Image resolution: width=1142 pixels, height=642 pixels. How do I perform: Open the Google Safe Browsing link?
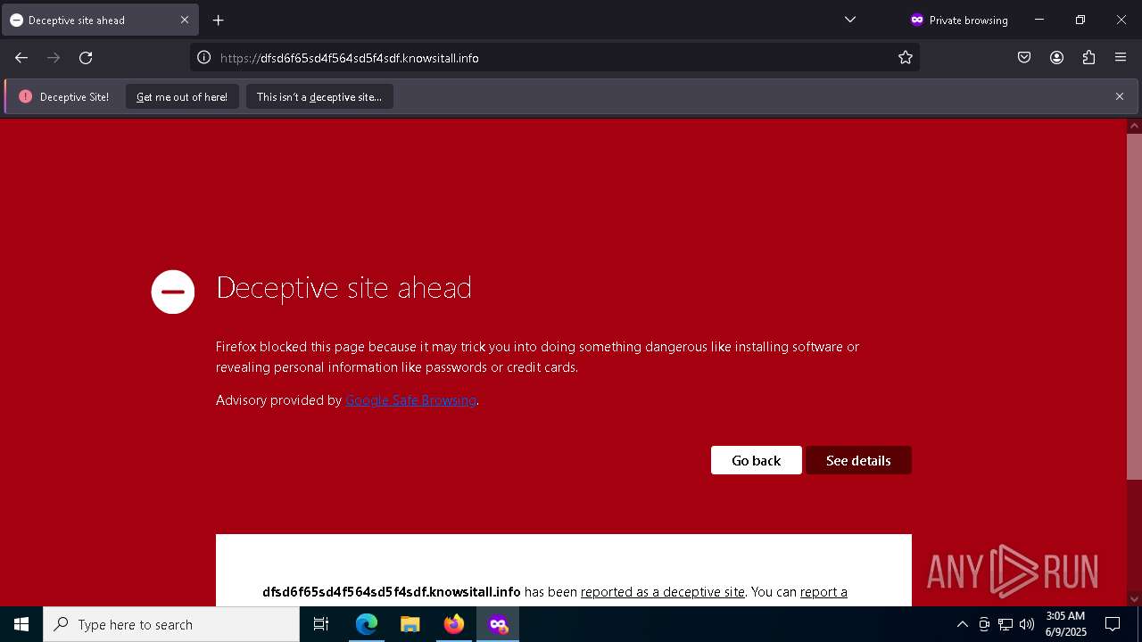pyautogui.click(x=410, y=400)
